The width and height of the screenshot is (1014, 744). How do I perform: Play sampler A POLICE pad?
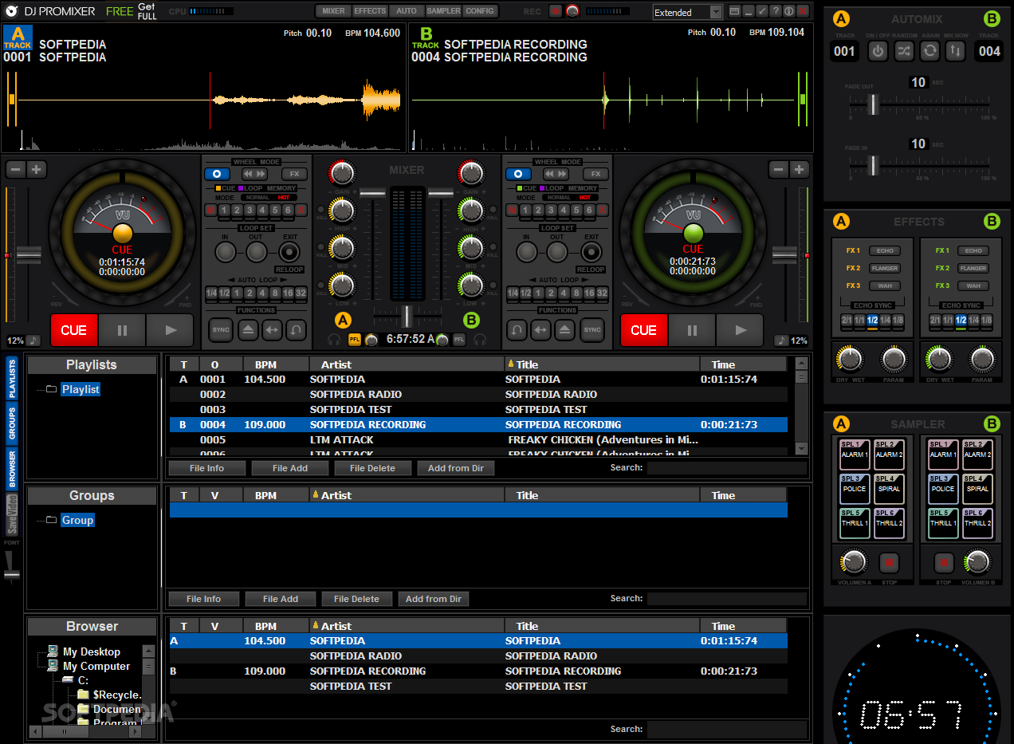[x=853, y=488]
